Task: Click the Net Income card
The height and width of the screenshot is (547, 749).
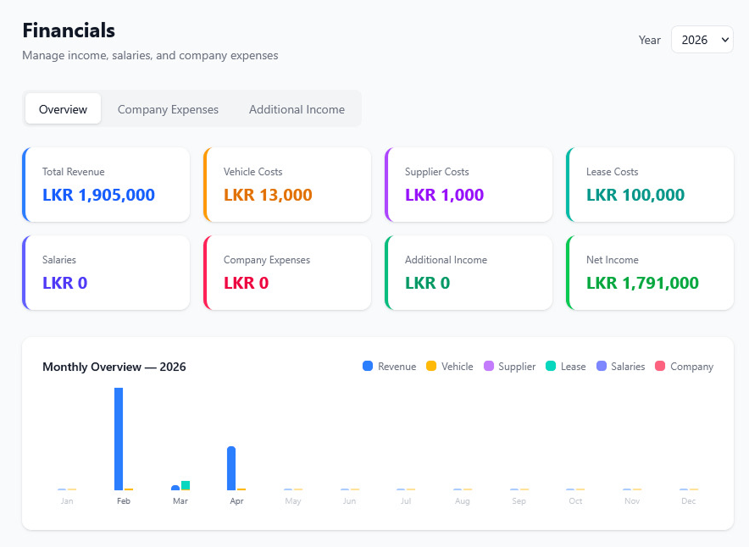Action: pyautogui.click(x=649, y=273)
